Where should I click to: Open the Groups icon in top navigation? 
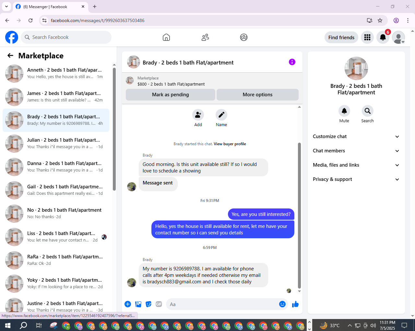click(244, 37)
